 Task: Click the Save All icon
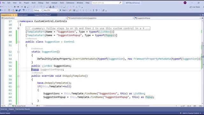(19, 10)
